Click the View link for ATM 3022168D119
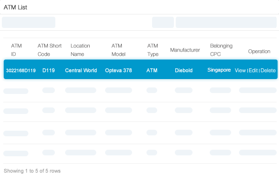Viewport: 279px width, 180px height. tap(240, 71)
